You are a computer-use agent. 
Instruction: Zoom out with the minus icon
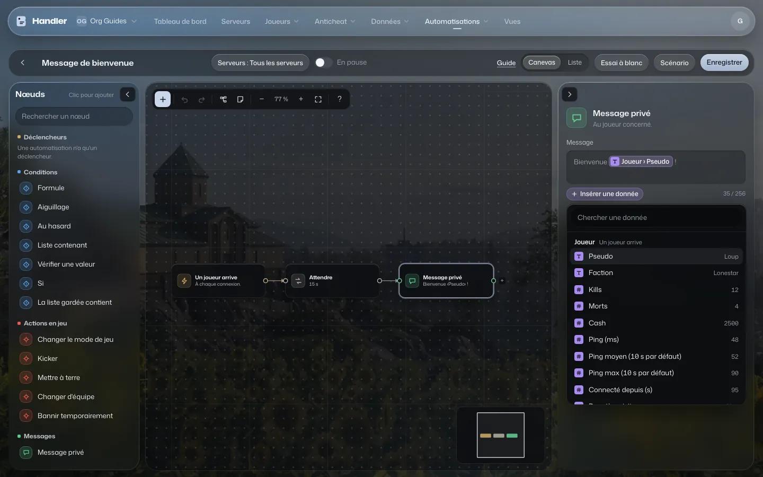pos(262,99)
